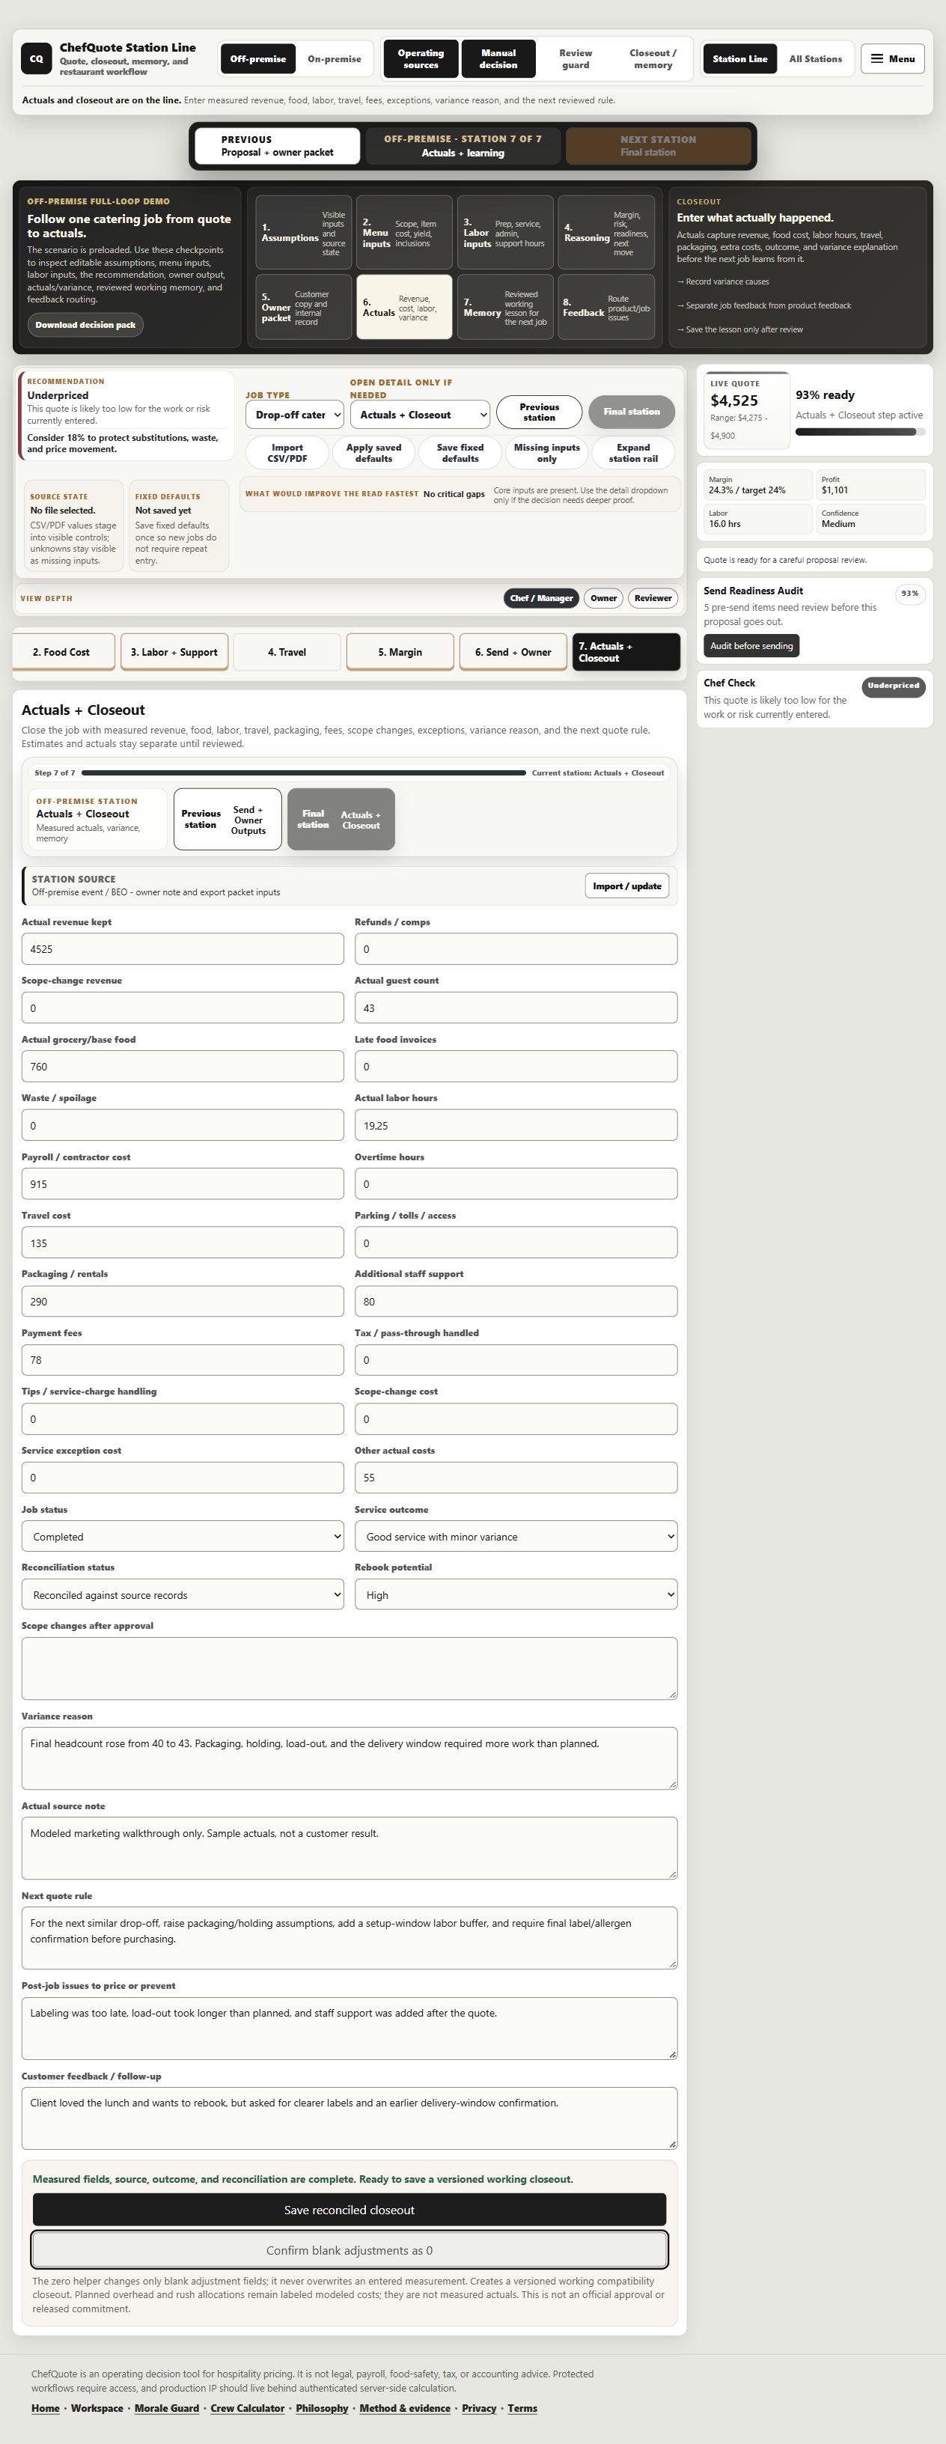The image size is (946, 2444).
Task: Click the Packaging / rentals field
Action: [182, 1301]
